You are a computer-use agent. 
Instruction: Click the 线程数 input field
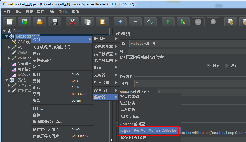[x=190, y=83]
